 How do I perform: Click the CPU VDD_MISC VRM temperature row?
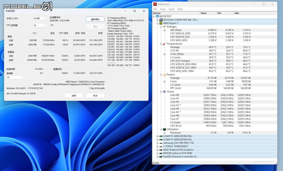point(215,71)
